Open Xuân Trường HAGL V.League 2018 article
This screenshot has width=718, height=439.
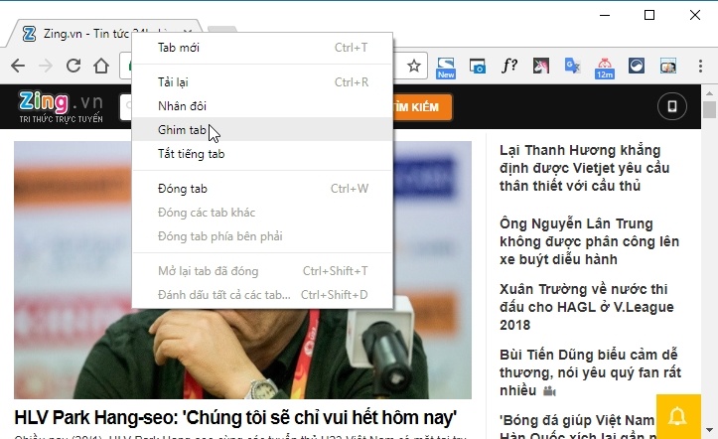(x=587, y=307)
